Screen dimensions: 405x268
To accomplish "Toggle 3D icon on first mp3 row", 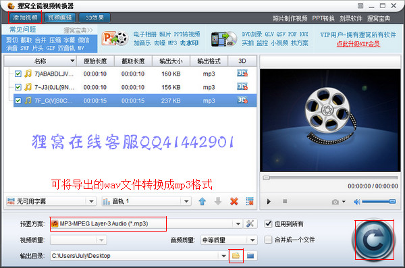I will point(242,74).
